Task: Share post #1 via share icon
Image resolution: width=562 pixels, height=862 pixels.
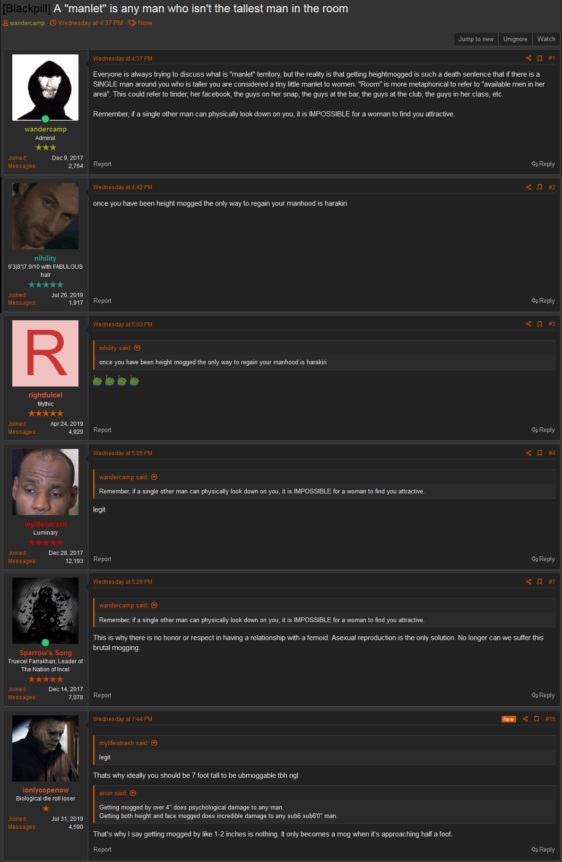Action: (528, 58)
